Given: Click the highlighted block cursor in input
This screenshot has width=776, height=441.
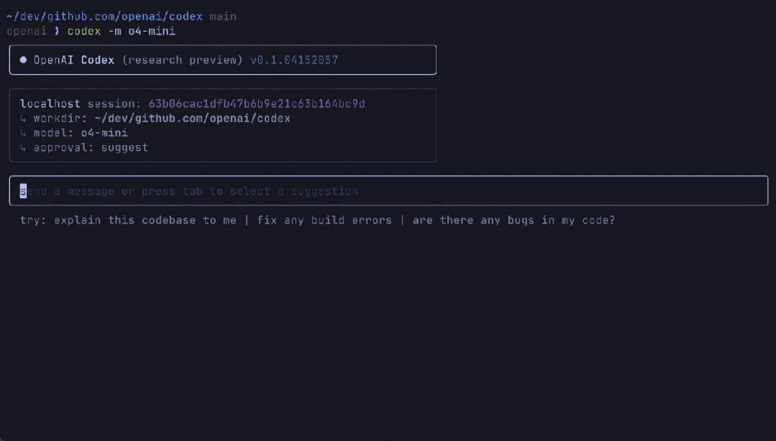Looking at the screenshot, I should (x=23, y=191).
